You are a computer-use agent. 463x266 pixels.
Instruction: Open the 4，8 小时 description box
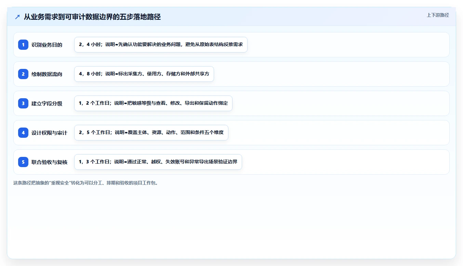click(x=144, y=74)
